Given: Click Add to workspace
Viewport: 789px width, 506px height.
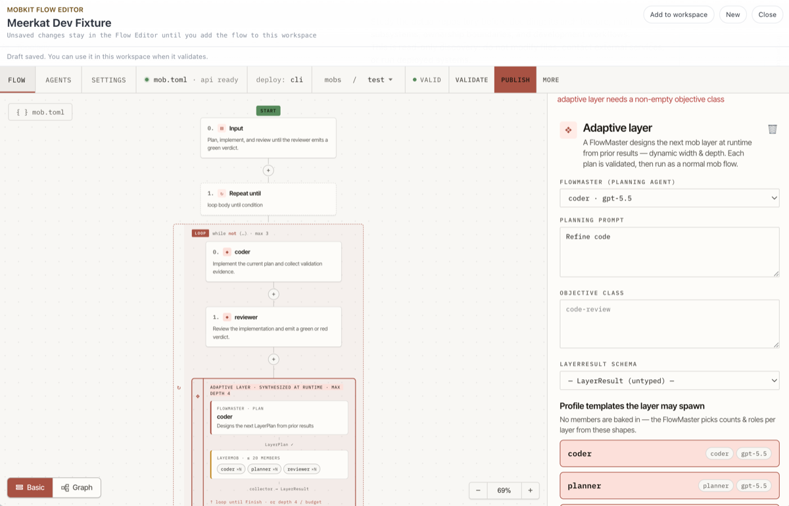Looking at the screenshot, I should pos(679,14).
